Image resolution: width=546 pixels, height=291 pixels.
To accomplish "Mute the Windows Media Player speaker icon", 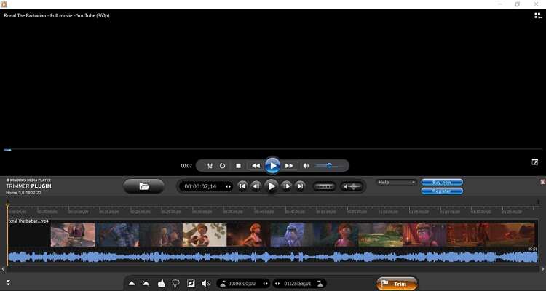I will click(x=306, y=166).
